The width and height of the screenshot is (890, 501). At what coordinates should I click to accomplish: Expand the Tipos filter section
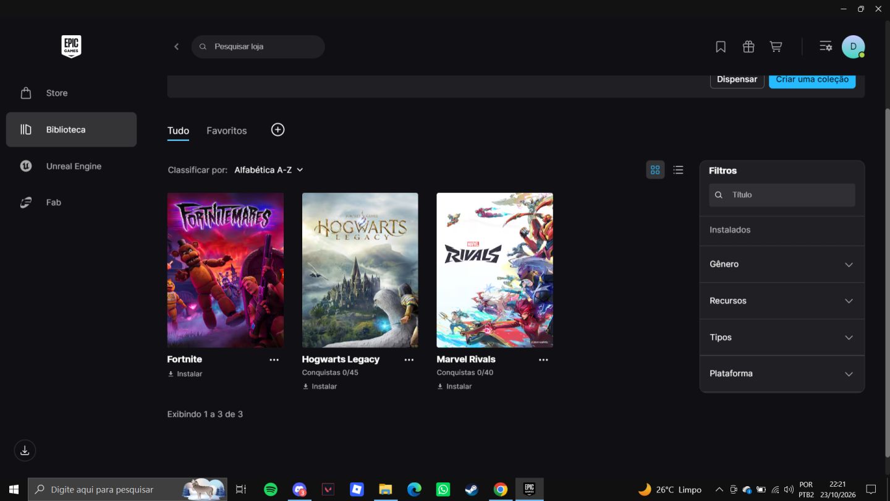pos(782,337)
